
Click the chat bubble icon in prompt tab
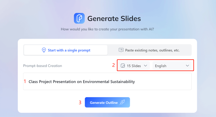click(44, 50)
